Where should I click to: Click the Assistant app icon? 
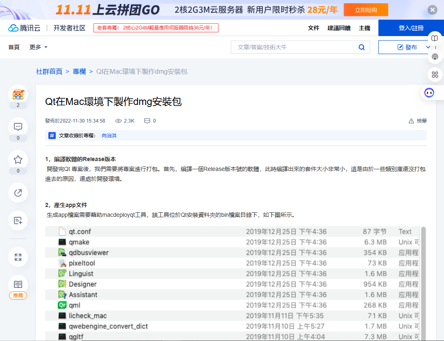pos(62,295)
